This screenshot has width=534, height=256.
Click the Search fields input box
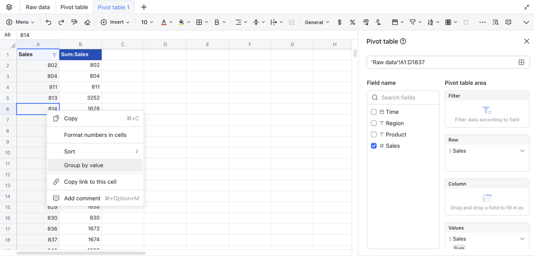407,97
